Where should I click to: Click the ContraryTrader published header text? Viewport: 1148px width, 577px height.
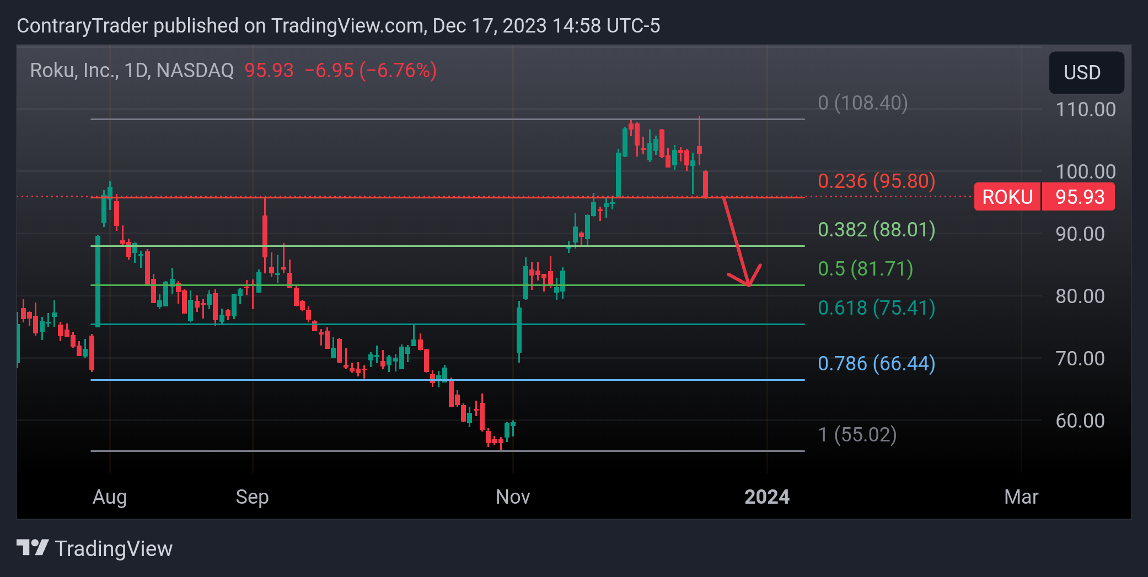[338, 25]
